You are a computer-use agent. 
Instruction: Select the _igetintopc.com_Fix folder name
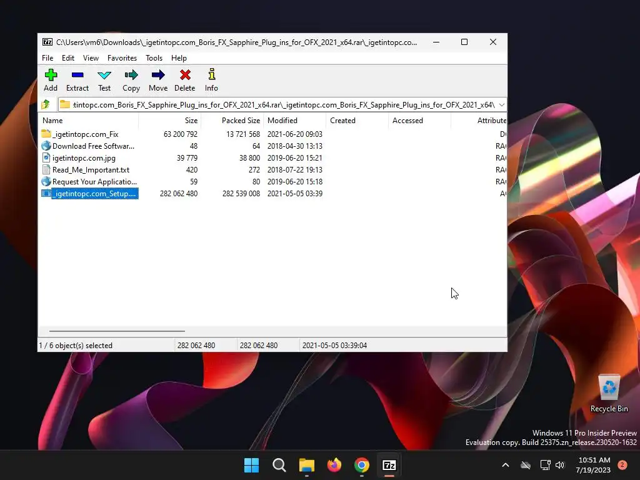(85, 134)
